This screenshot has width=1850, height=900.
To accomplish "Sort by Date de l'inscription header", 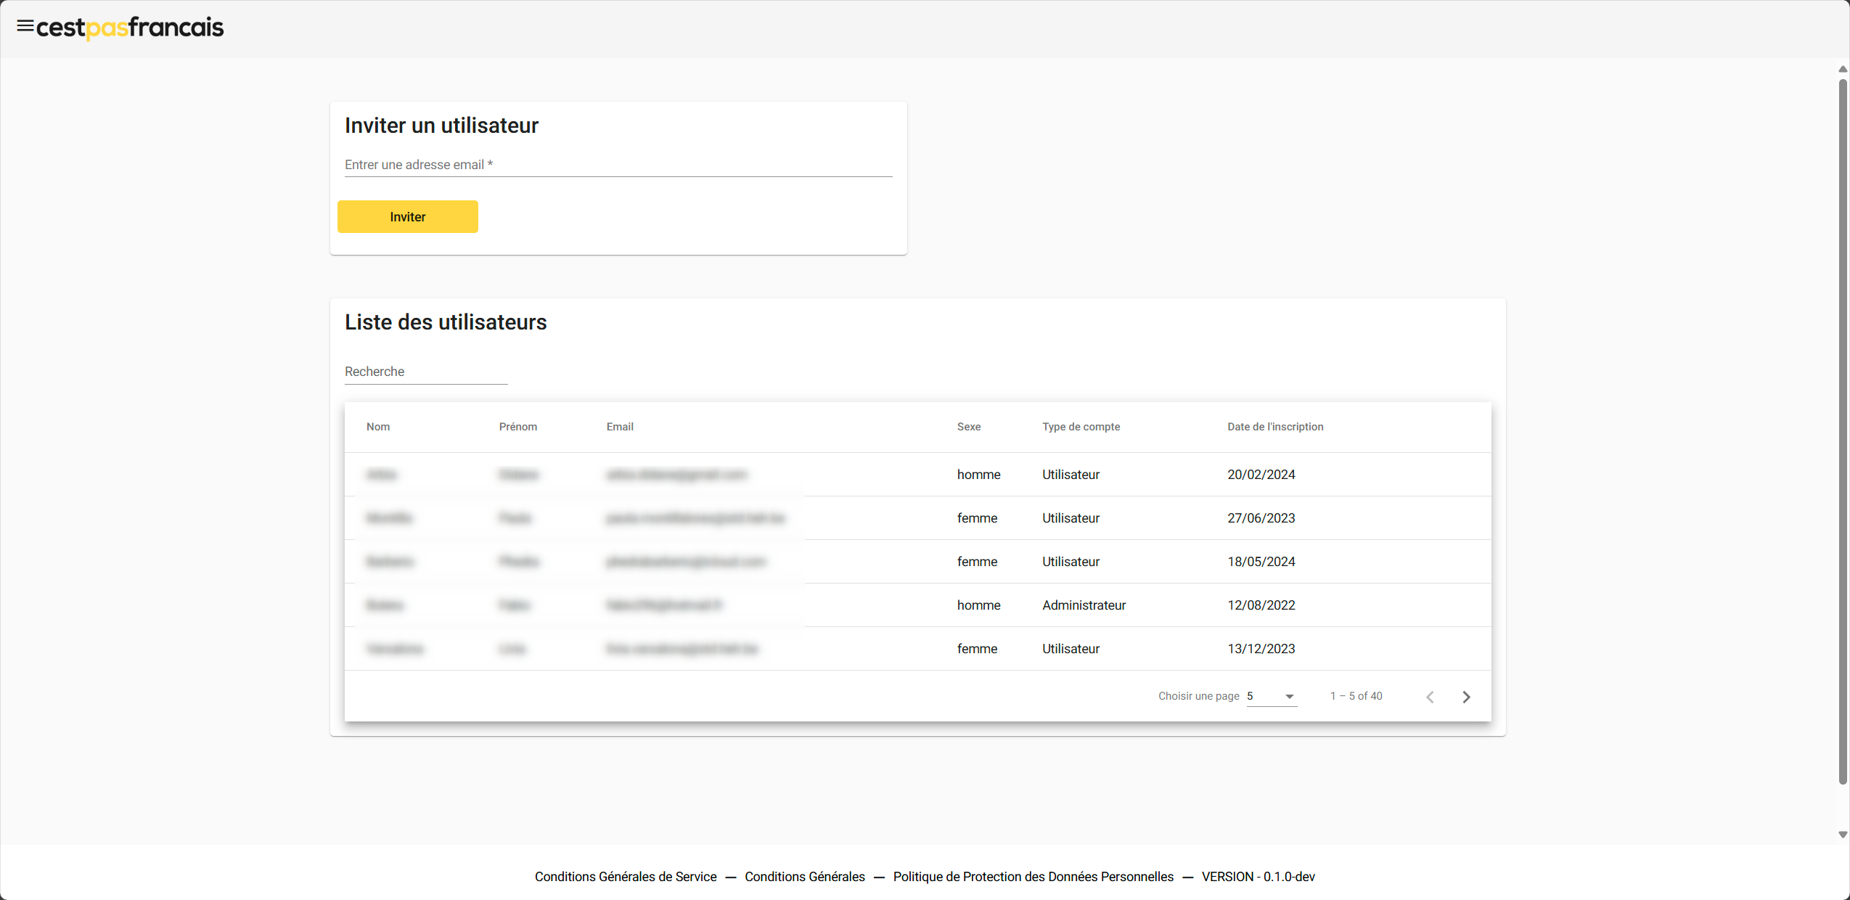I will click(x=1276, y=427).
